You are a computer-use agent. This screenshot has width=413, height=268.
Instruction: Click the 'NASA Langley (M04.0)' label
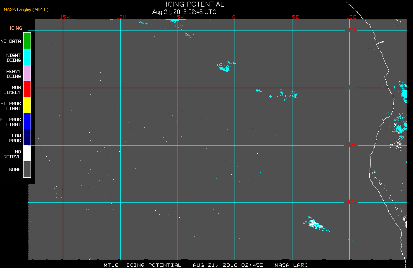tap(26, 9)
